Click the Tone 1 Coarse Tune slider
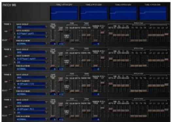Viewport: 171px width, 122px height. (x=84, y=35)
